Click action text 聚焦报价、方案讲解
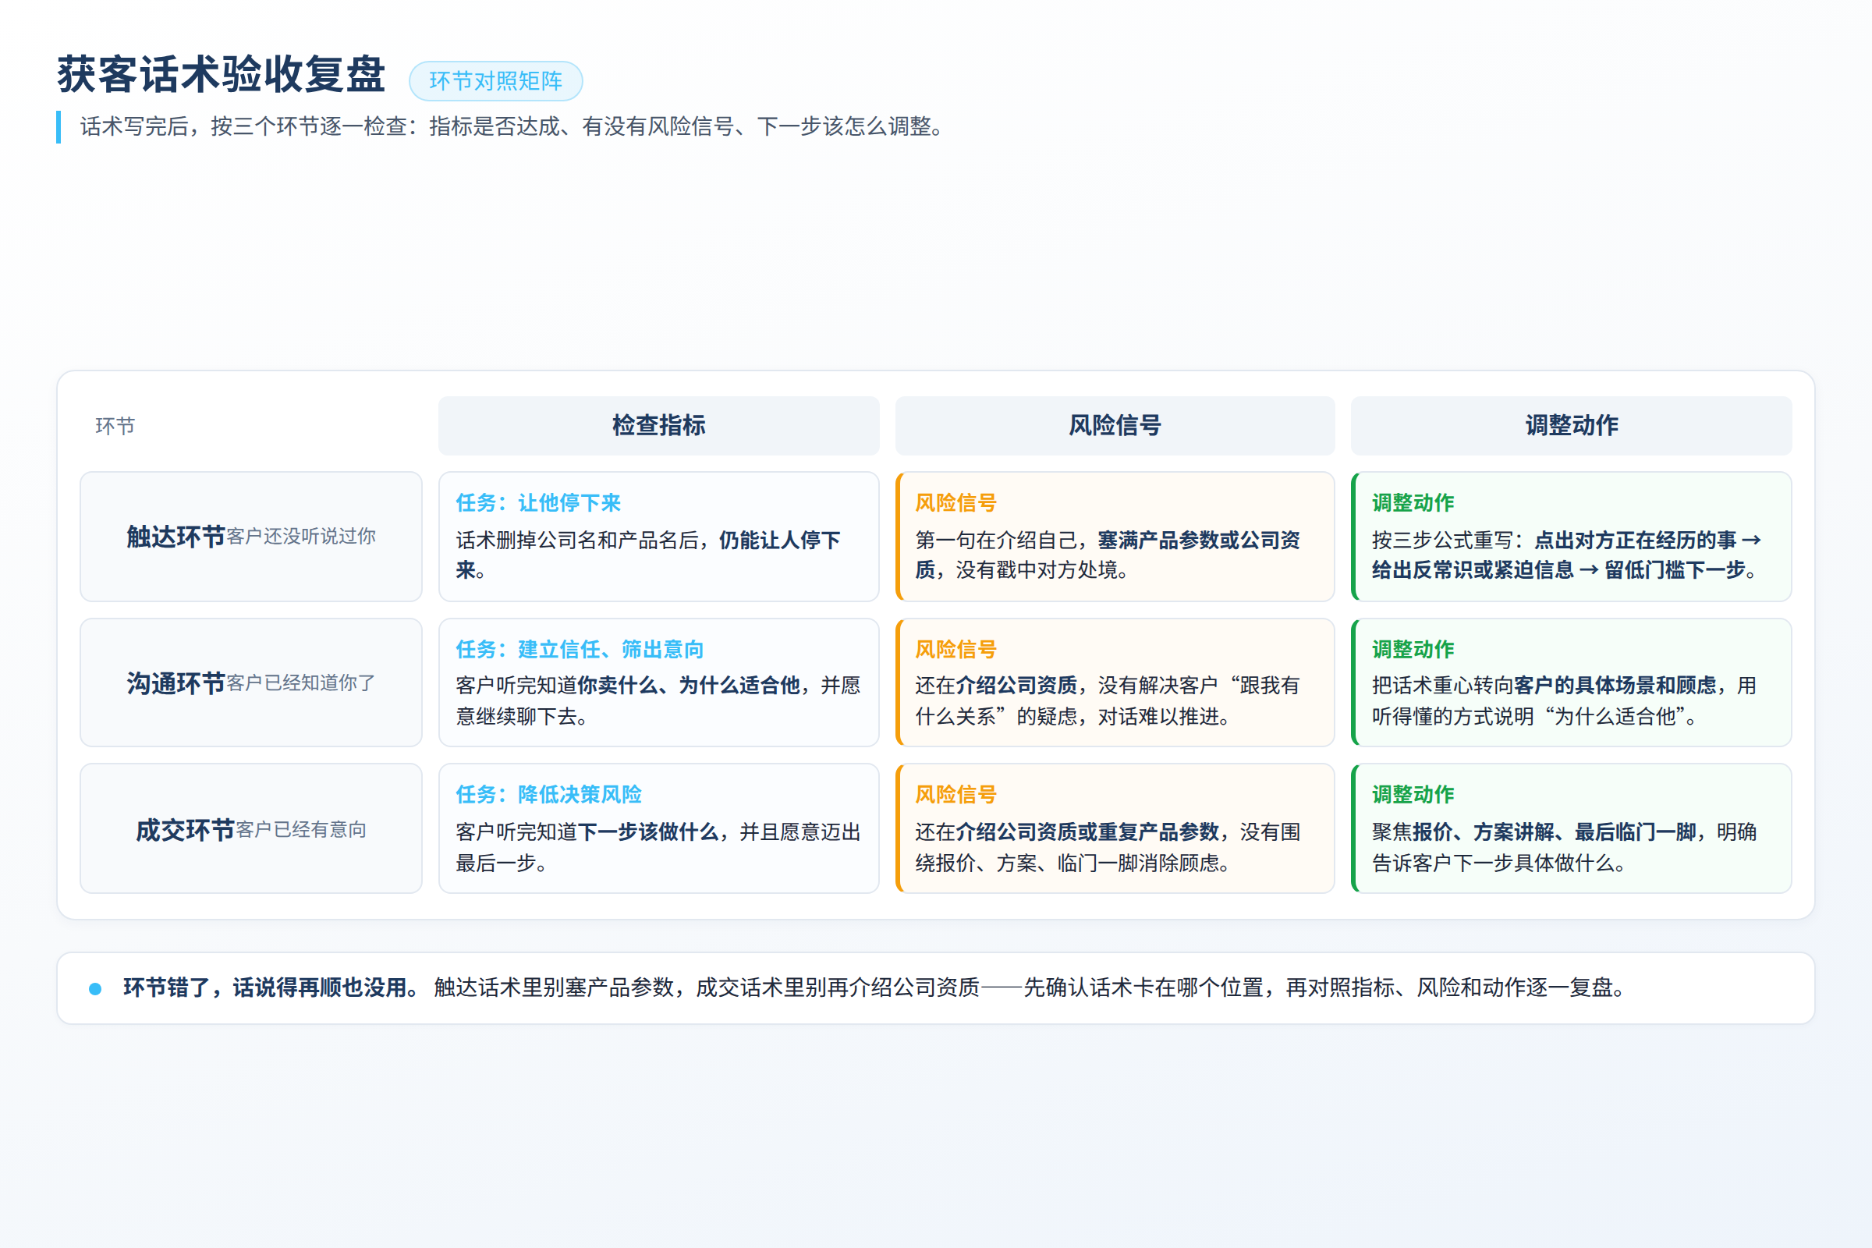The height and width of the screenshot is (1248, 1872). 1463,831
